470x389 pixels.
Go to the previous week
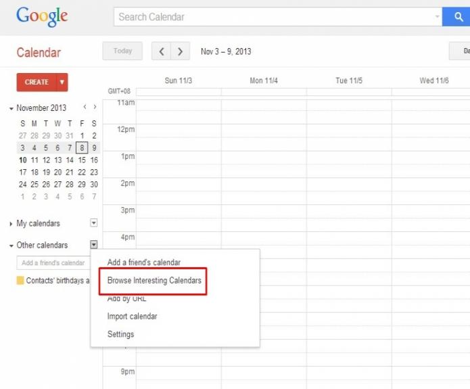click(161, 51)
